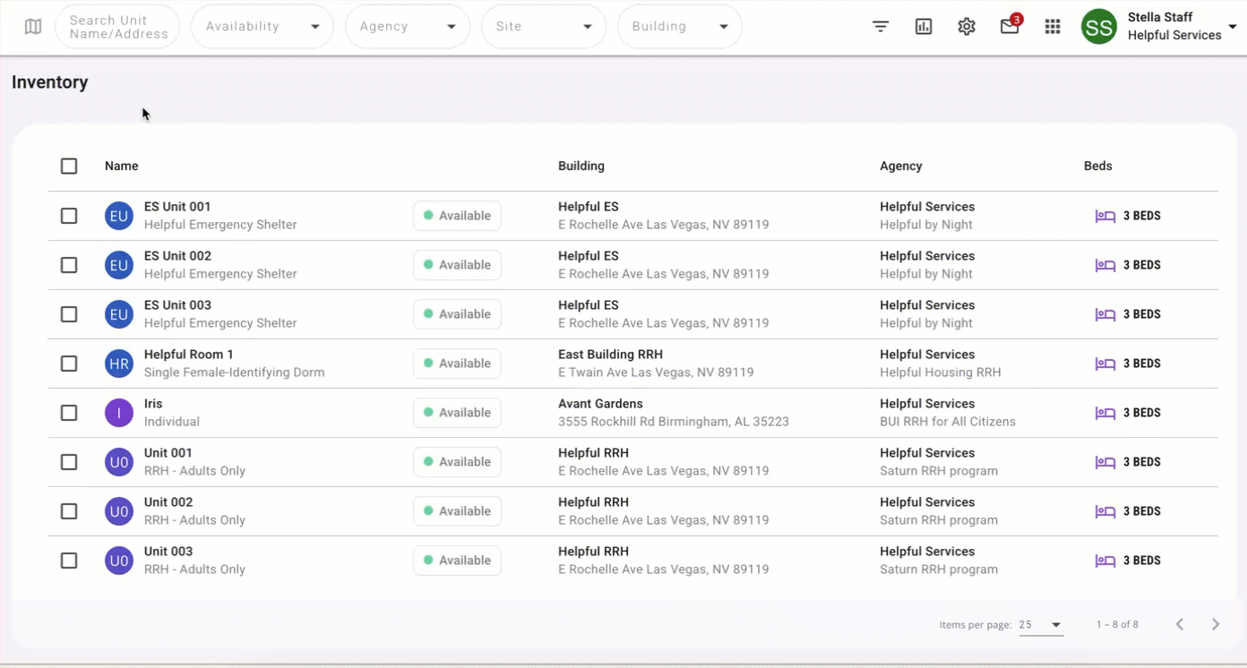
Task: Click the bed icon in ES Unit 001 row
Action: pyautogui.click(x=1105, y=216)
